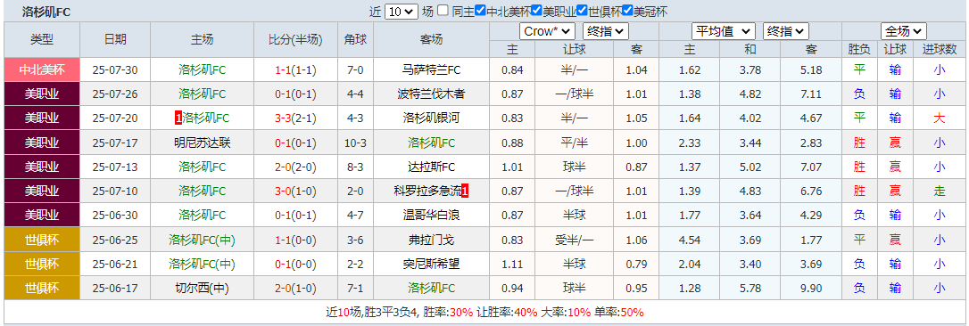
Task: Click the red 大 result on 25-07-20
Action: [x=940, y=118]
